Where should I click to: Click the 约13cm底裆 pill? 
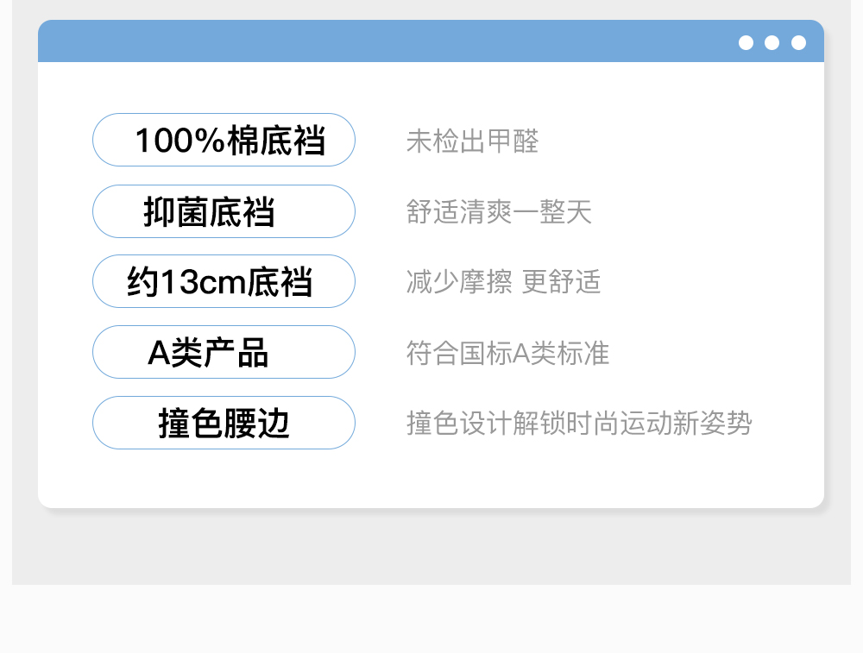click(224, 282)
